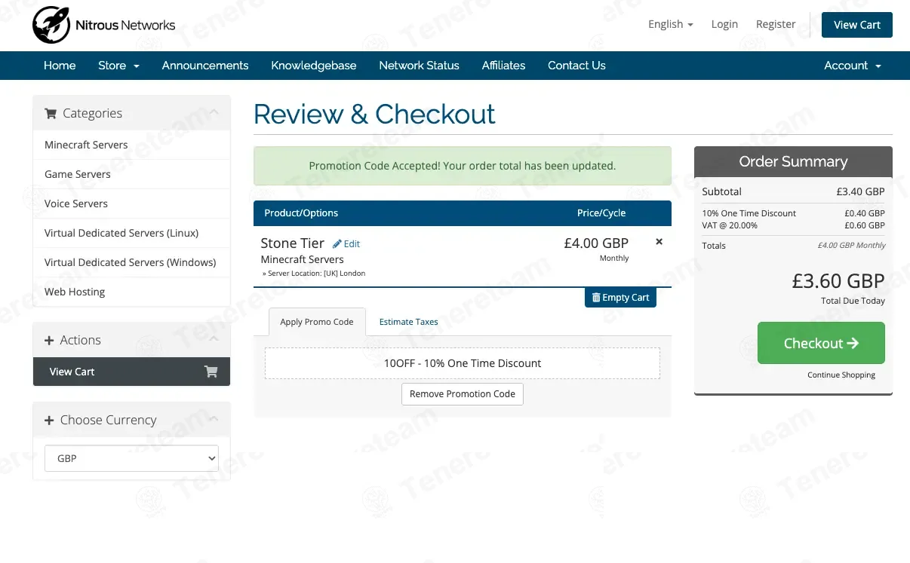Viewport: 910px width, 563px height.
Task: Collapse the Categories panel chevron
Action: [214, 113]
